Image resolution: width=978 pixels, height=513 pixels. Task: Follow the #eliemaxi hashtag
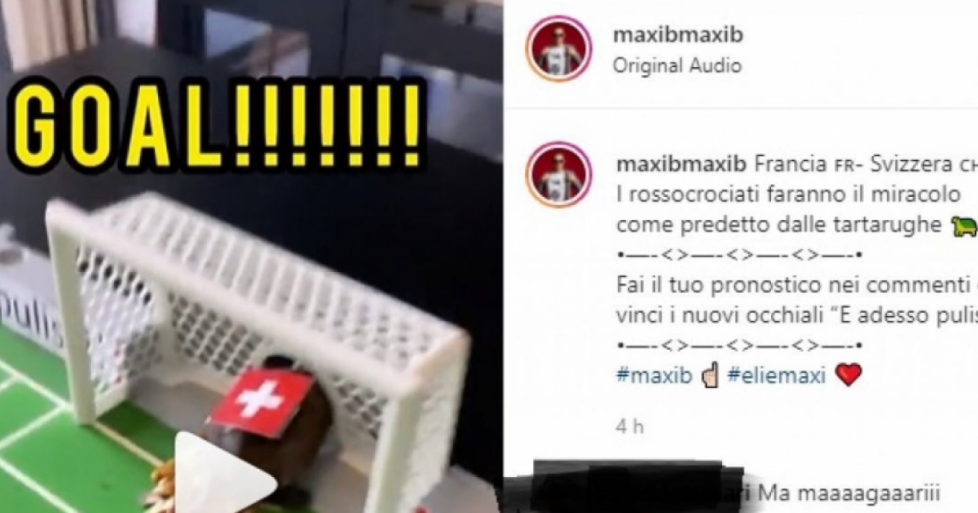pos(776,375)
